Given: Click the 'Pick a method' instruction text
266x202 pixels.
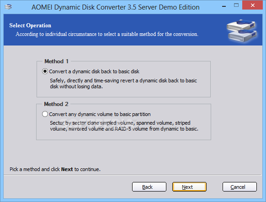Looking at the screenshot, I should point(55,169).
